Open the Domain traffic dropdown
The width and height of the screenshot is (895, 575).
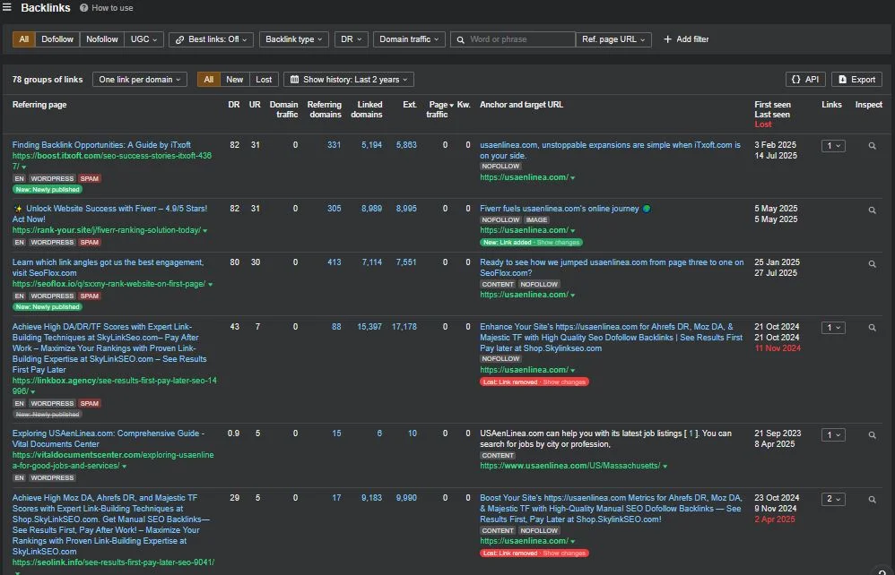(x=409, y=39)
